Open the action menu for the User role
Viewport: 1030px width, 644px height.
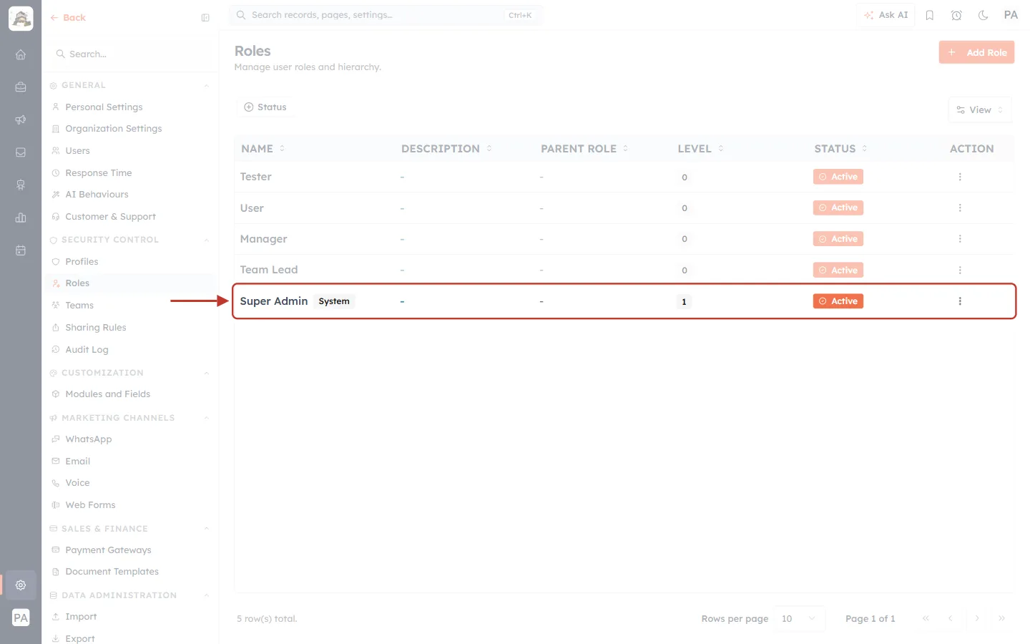[x=960, y=208]
